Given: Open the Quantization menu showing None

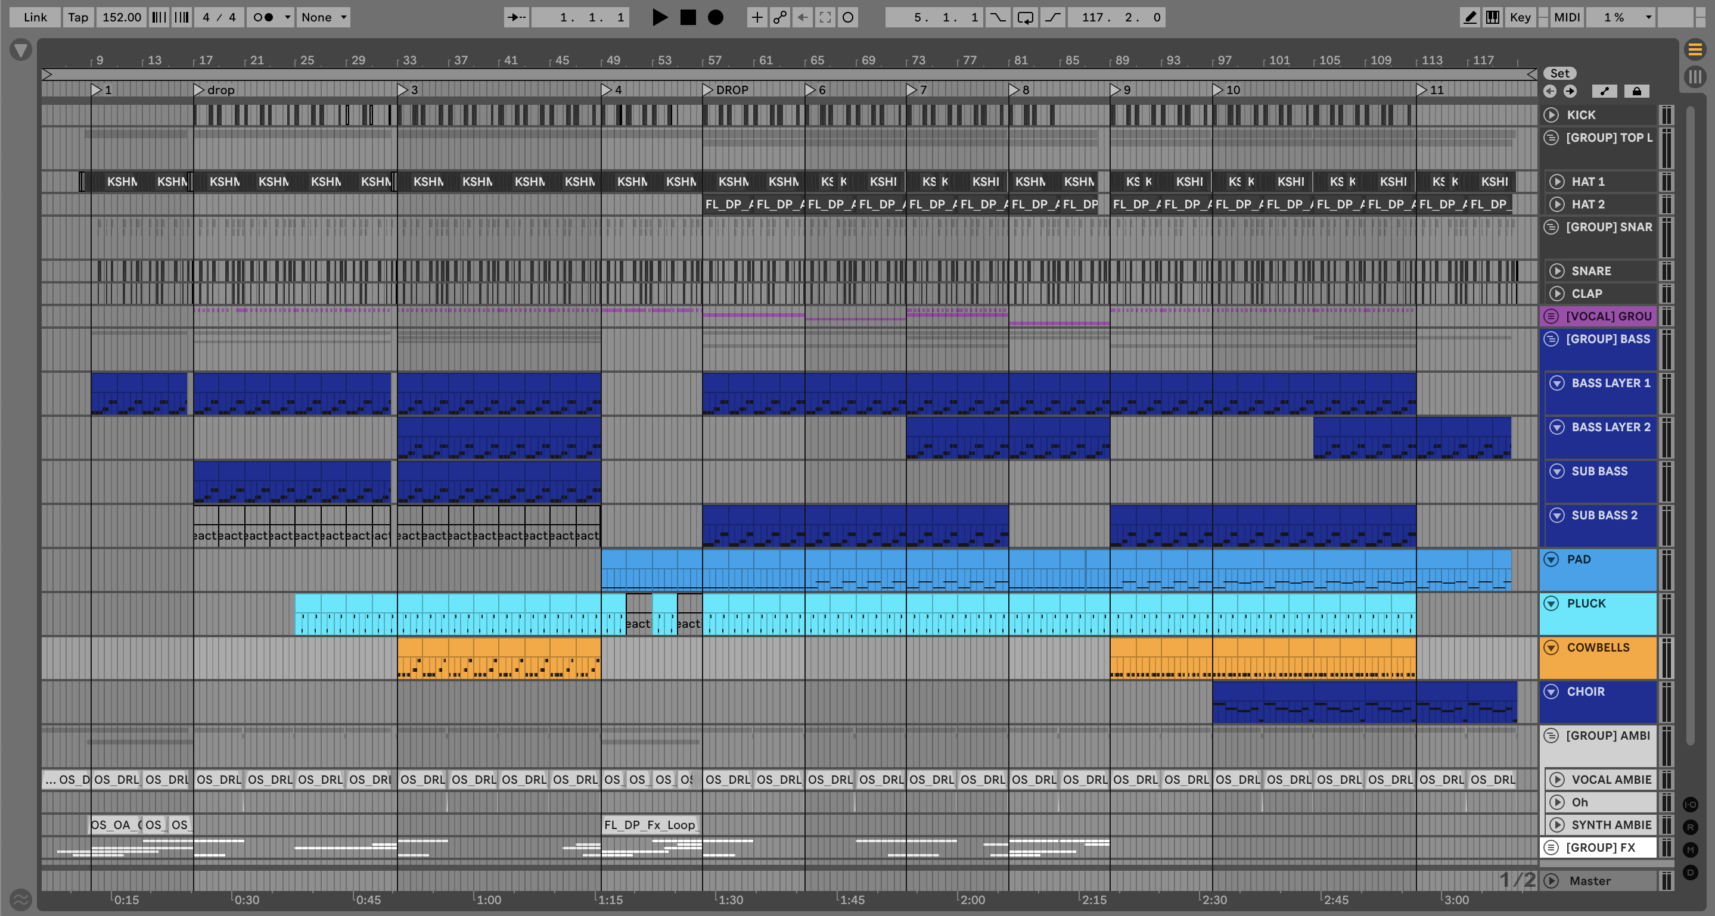Looking at the screenshot, I should 324,17.
